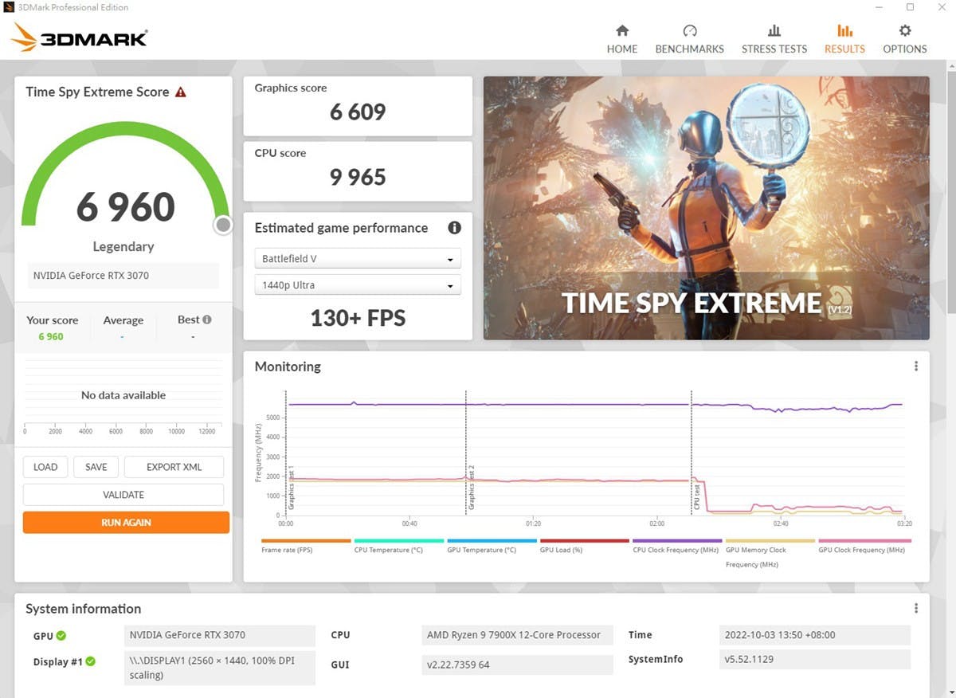Click SystemInfo version v5.52.1129
Viewport: 956px width, 698px height.
point(814,659)
